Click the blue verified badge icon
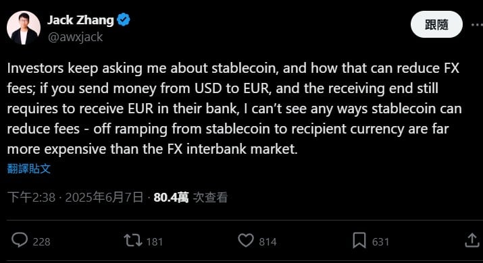The height and width of the screenshot is (263, 483). [x=124, y=20]
